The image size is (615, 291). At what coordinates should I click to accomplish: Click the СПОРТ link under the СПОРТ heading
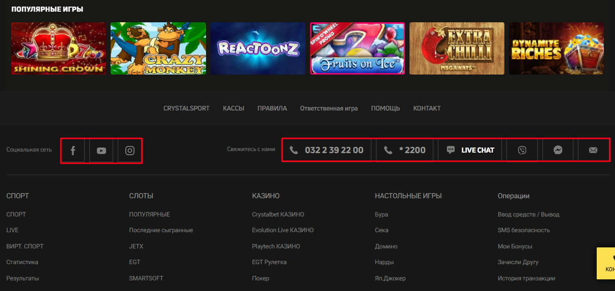[16, 214]
